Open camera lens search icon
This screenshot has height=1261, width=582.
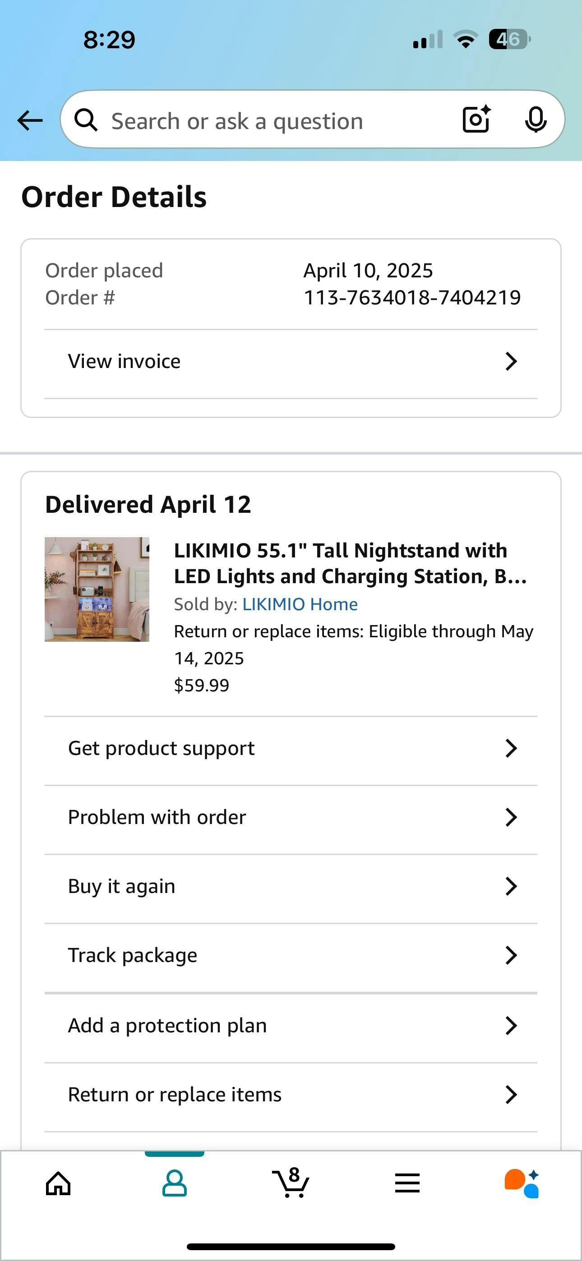pos(476,120)
